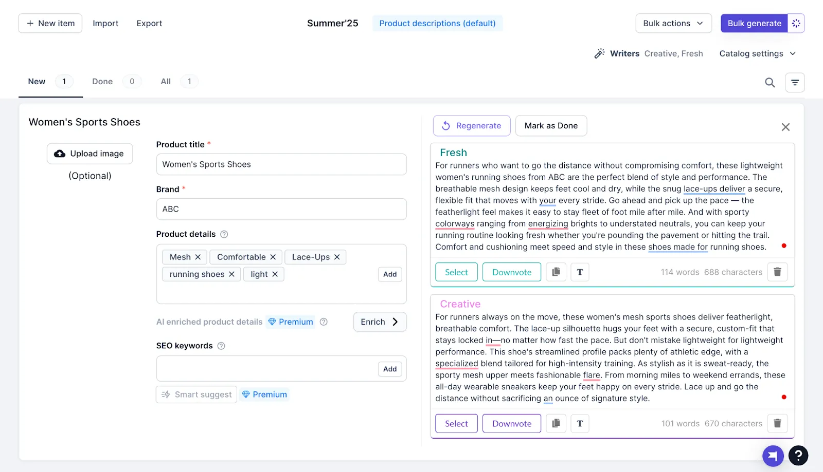Focus the Brand input field
This screenshot has height=472, width=823.
point(281,209)
